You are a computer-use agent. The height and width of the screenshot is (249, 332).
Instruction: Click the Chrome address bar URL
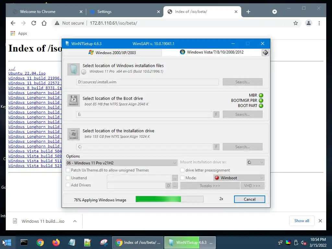113,23
